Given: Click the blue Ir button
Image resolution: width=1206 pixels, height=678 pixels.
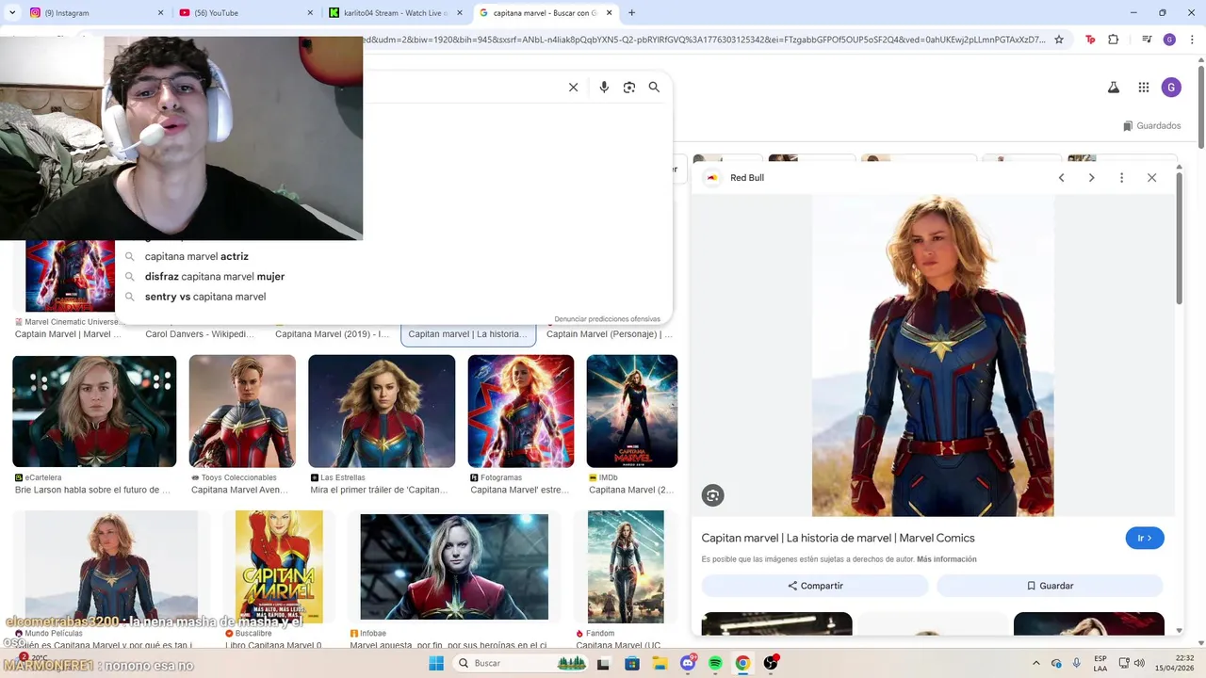Looking at the screenshot, I should click(1145, 539).
